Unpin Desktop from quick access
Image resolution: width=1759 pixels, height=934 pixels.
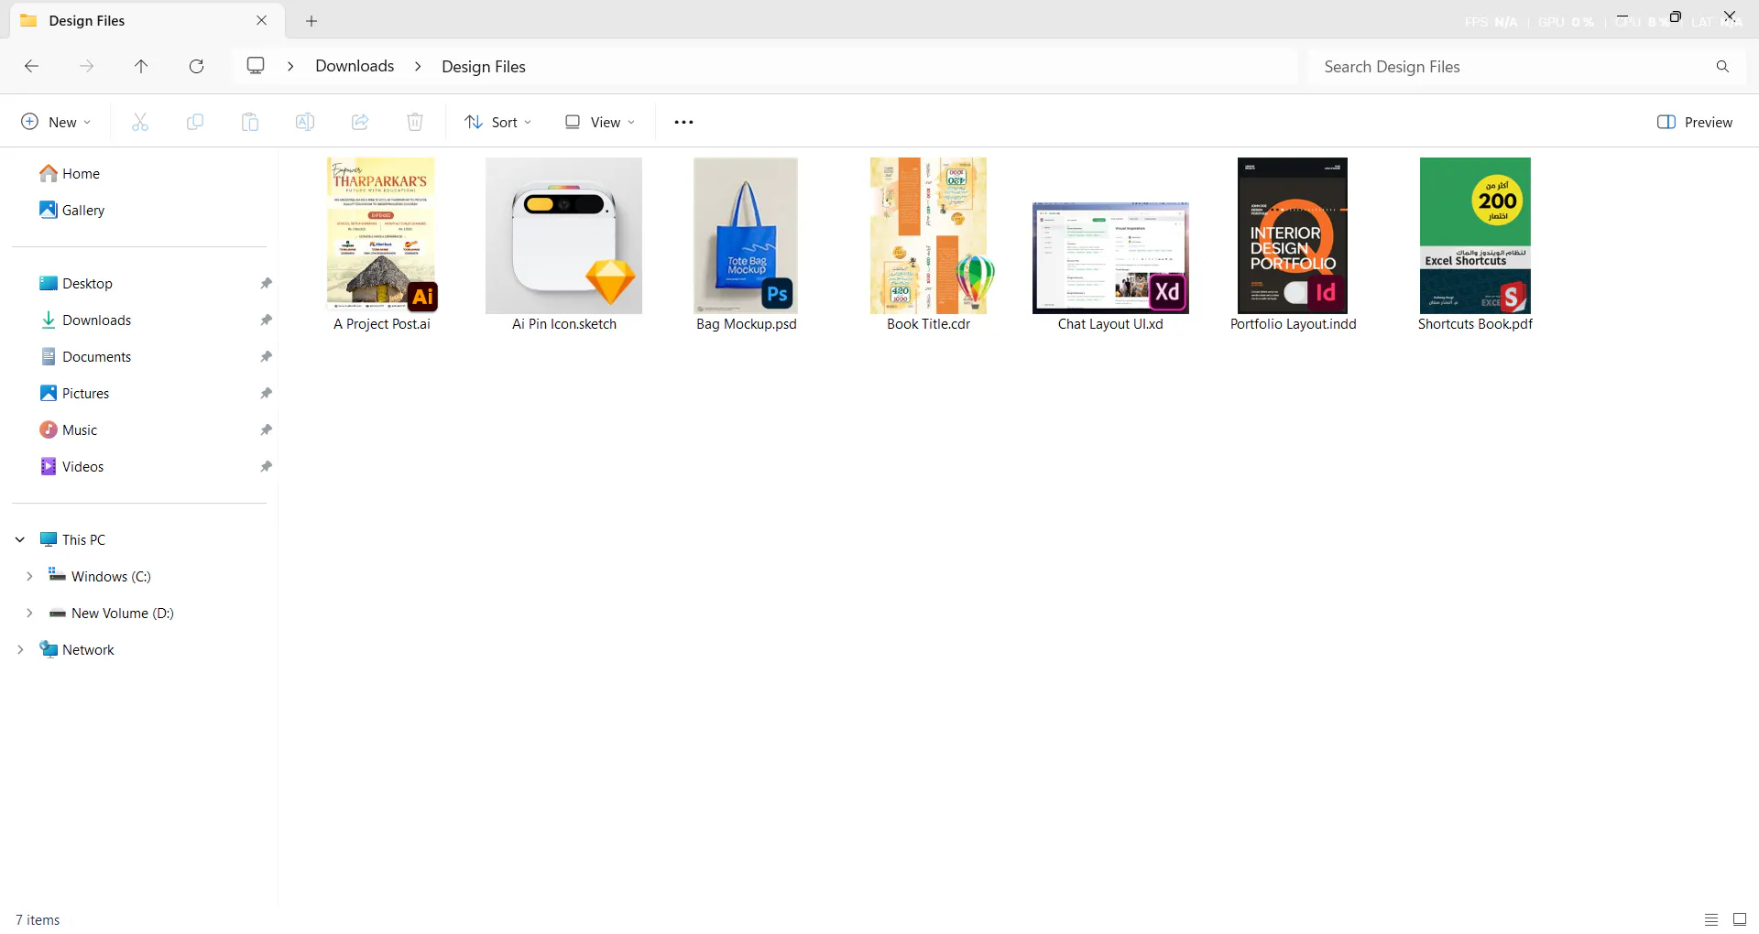266,283
